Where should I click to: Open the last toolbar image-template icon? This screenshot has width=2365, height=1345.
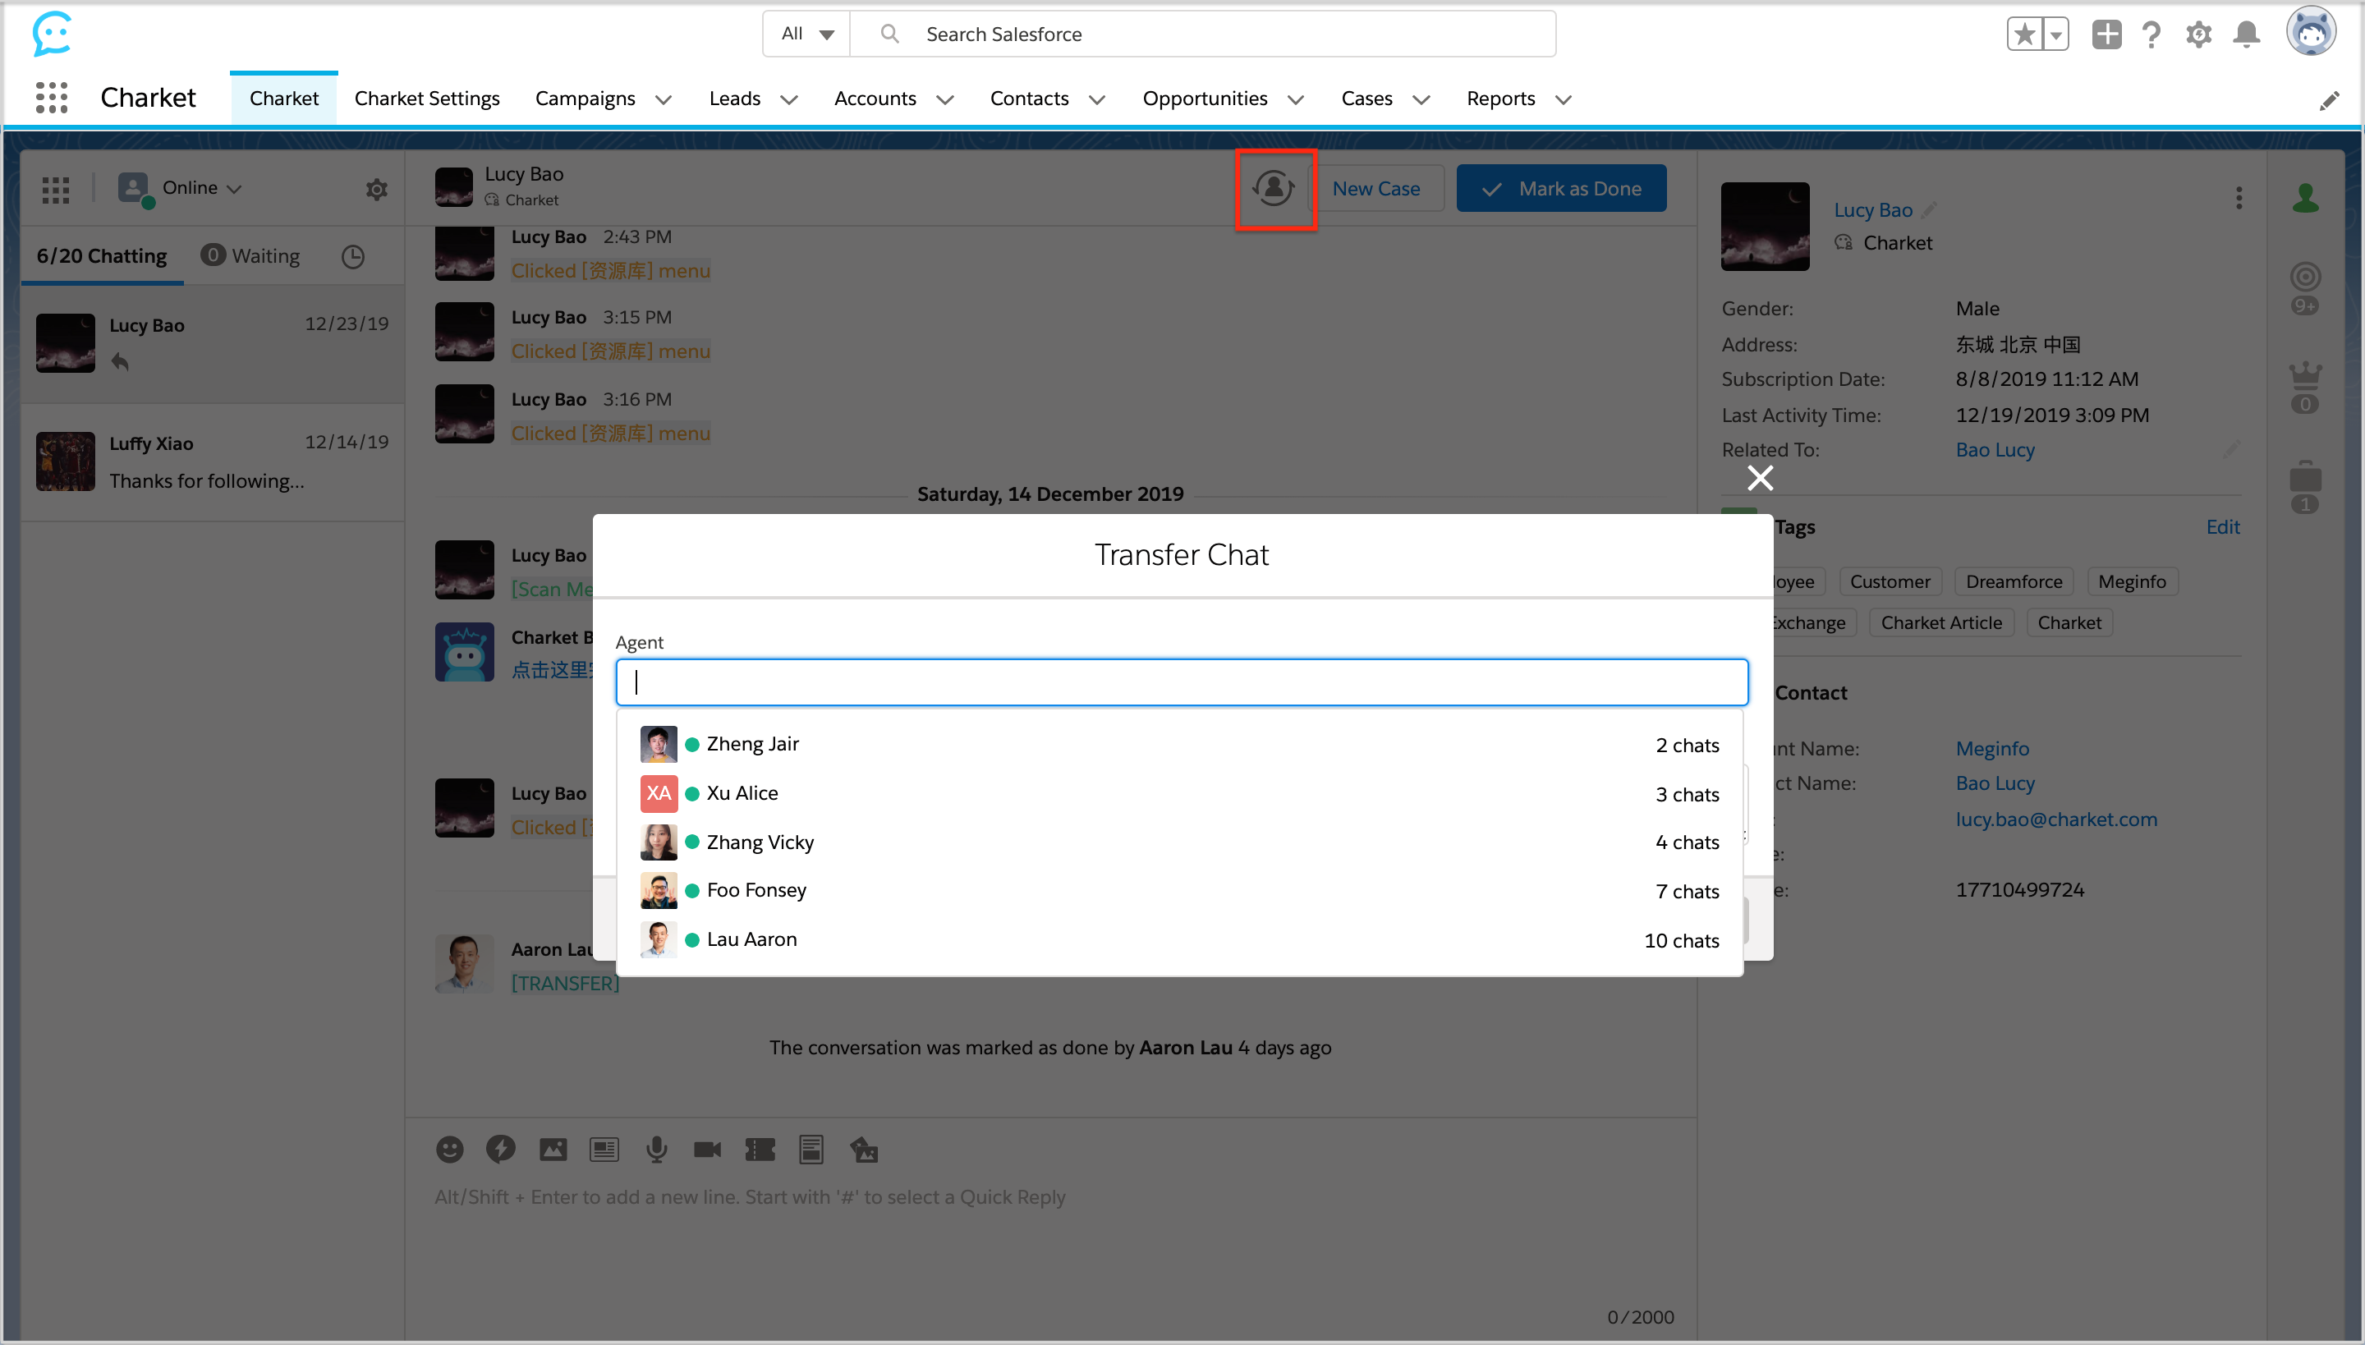(x=864, y=1150)
